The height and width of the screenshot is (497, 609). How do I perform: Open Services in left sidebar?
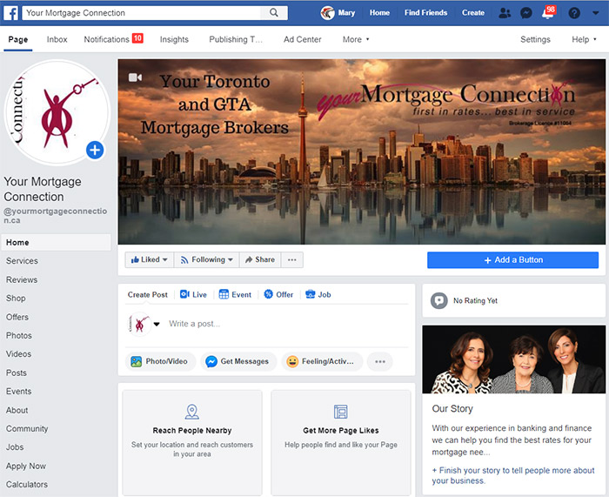[x=22, y=261]
